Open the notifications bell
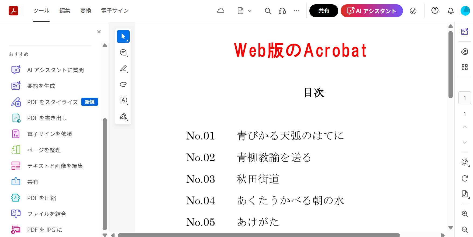473x237 pixels. coord(451,11)
